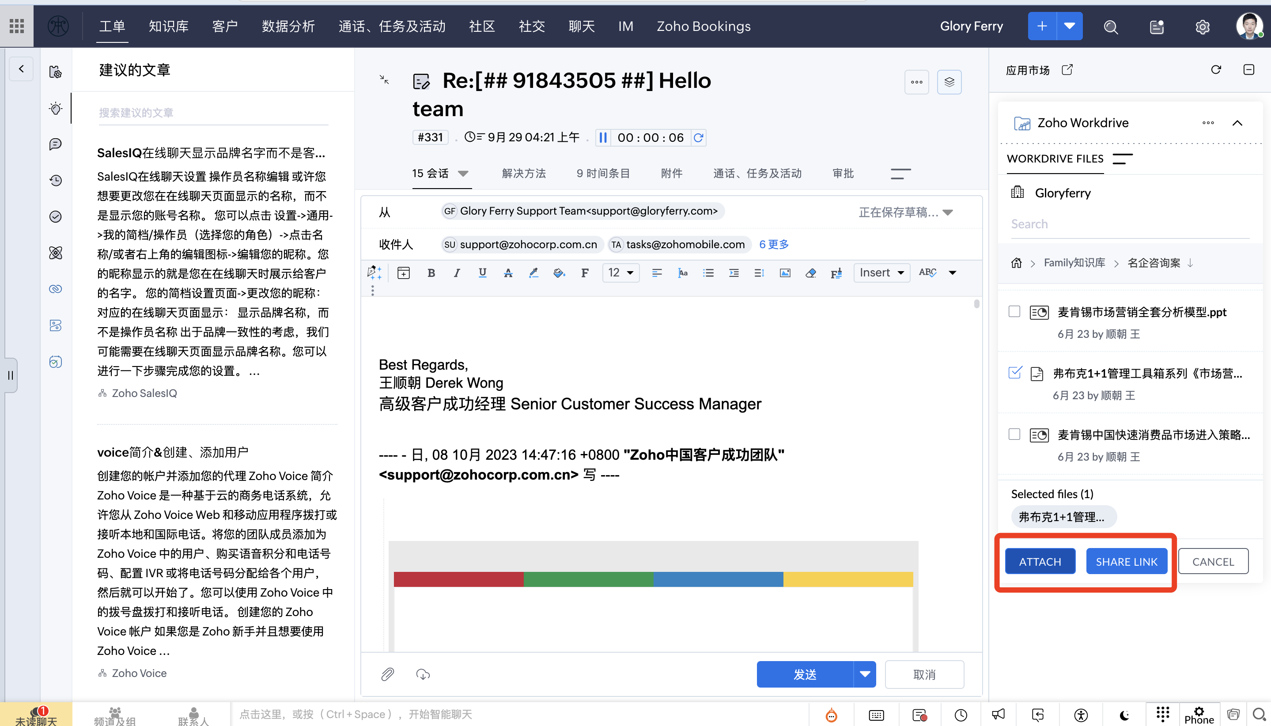Open notifications feed icon in top bar
Viewport: 1271px width, 726px height.
click(x=1156, y=27)
